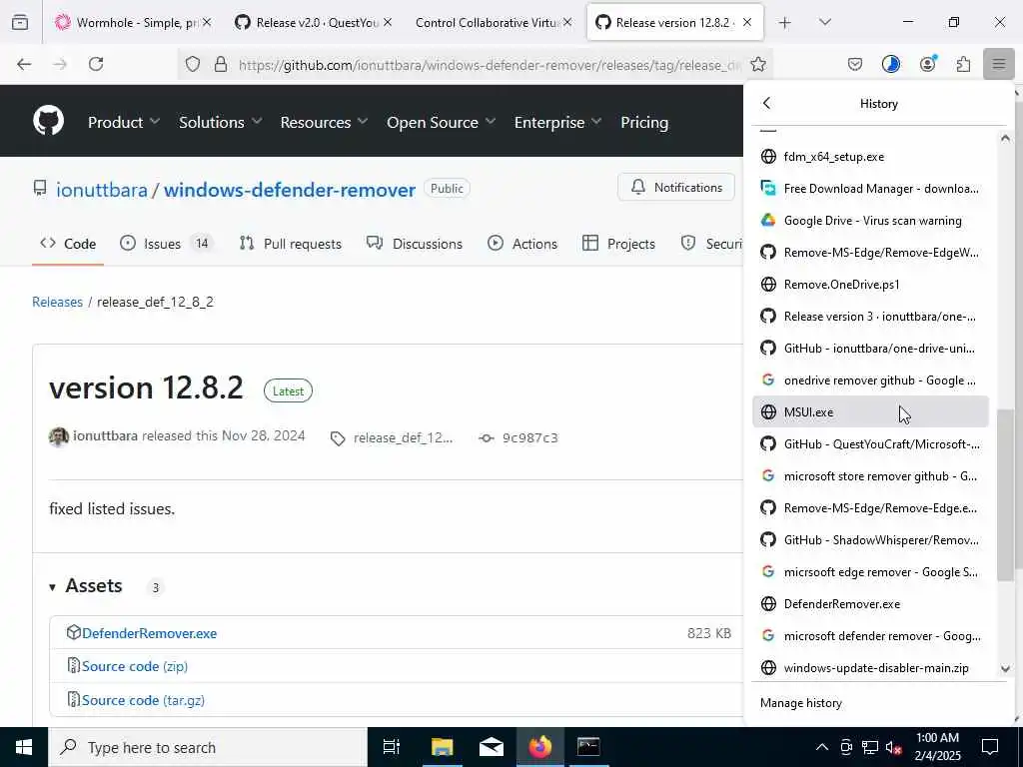Expand the Solutions dropdown
The height and width of the screenshot is (767, 1023).
click(221, 122)
